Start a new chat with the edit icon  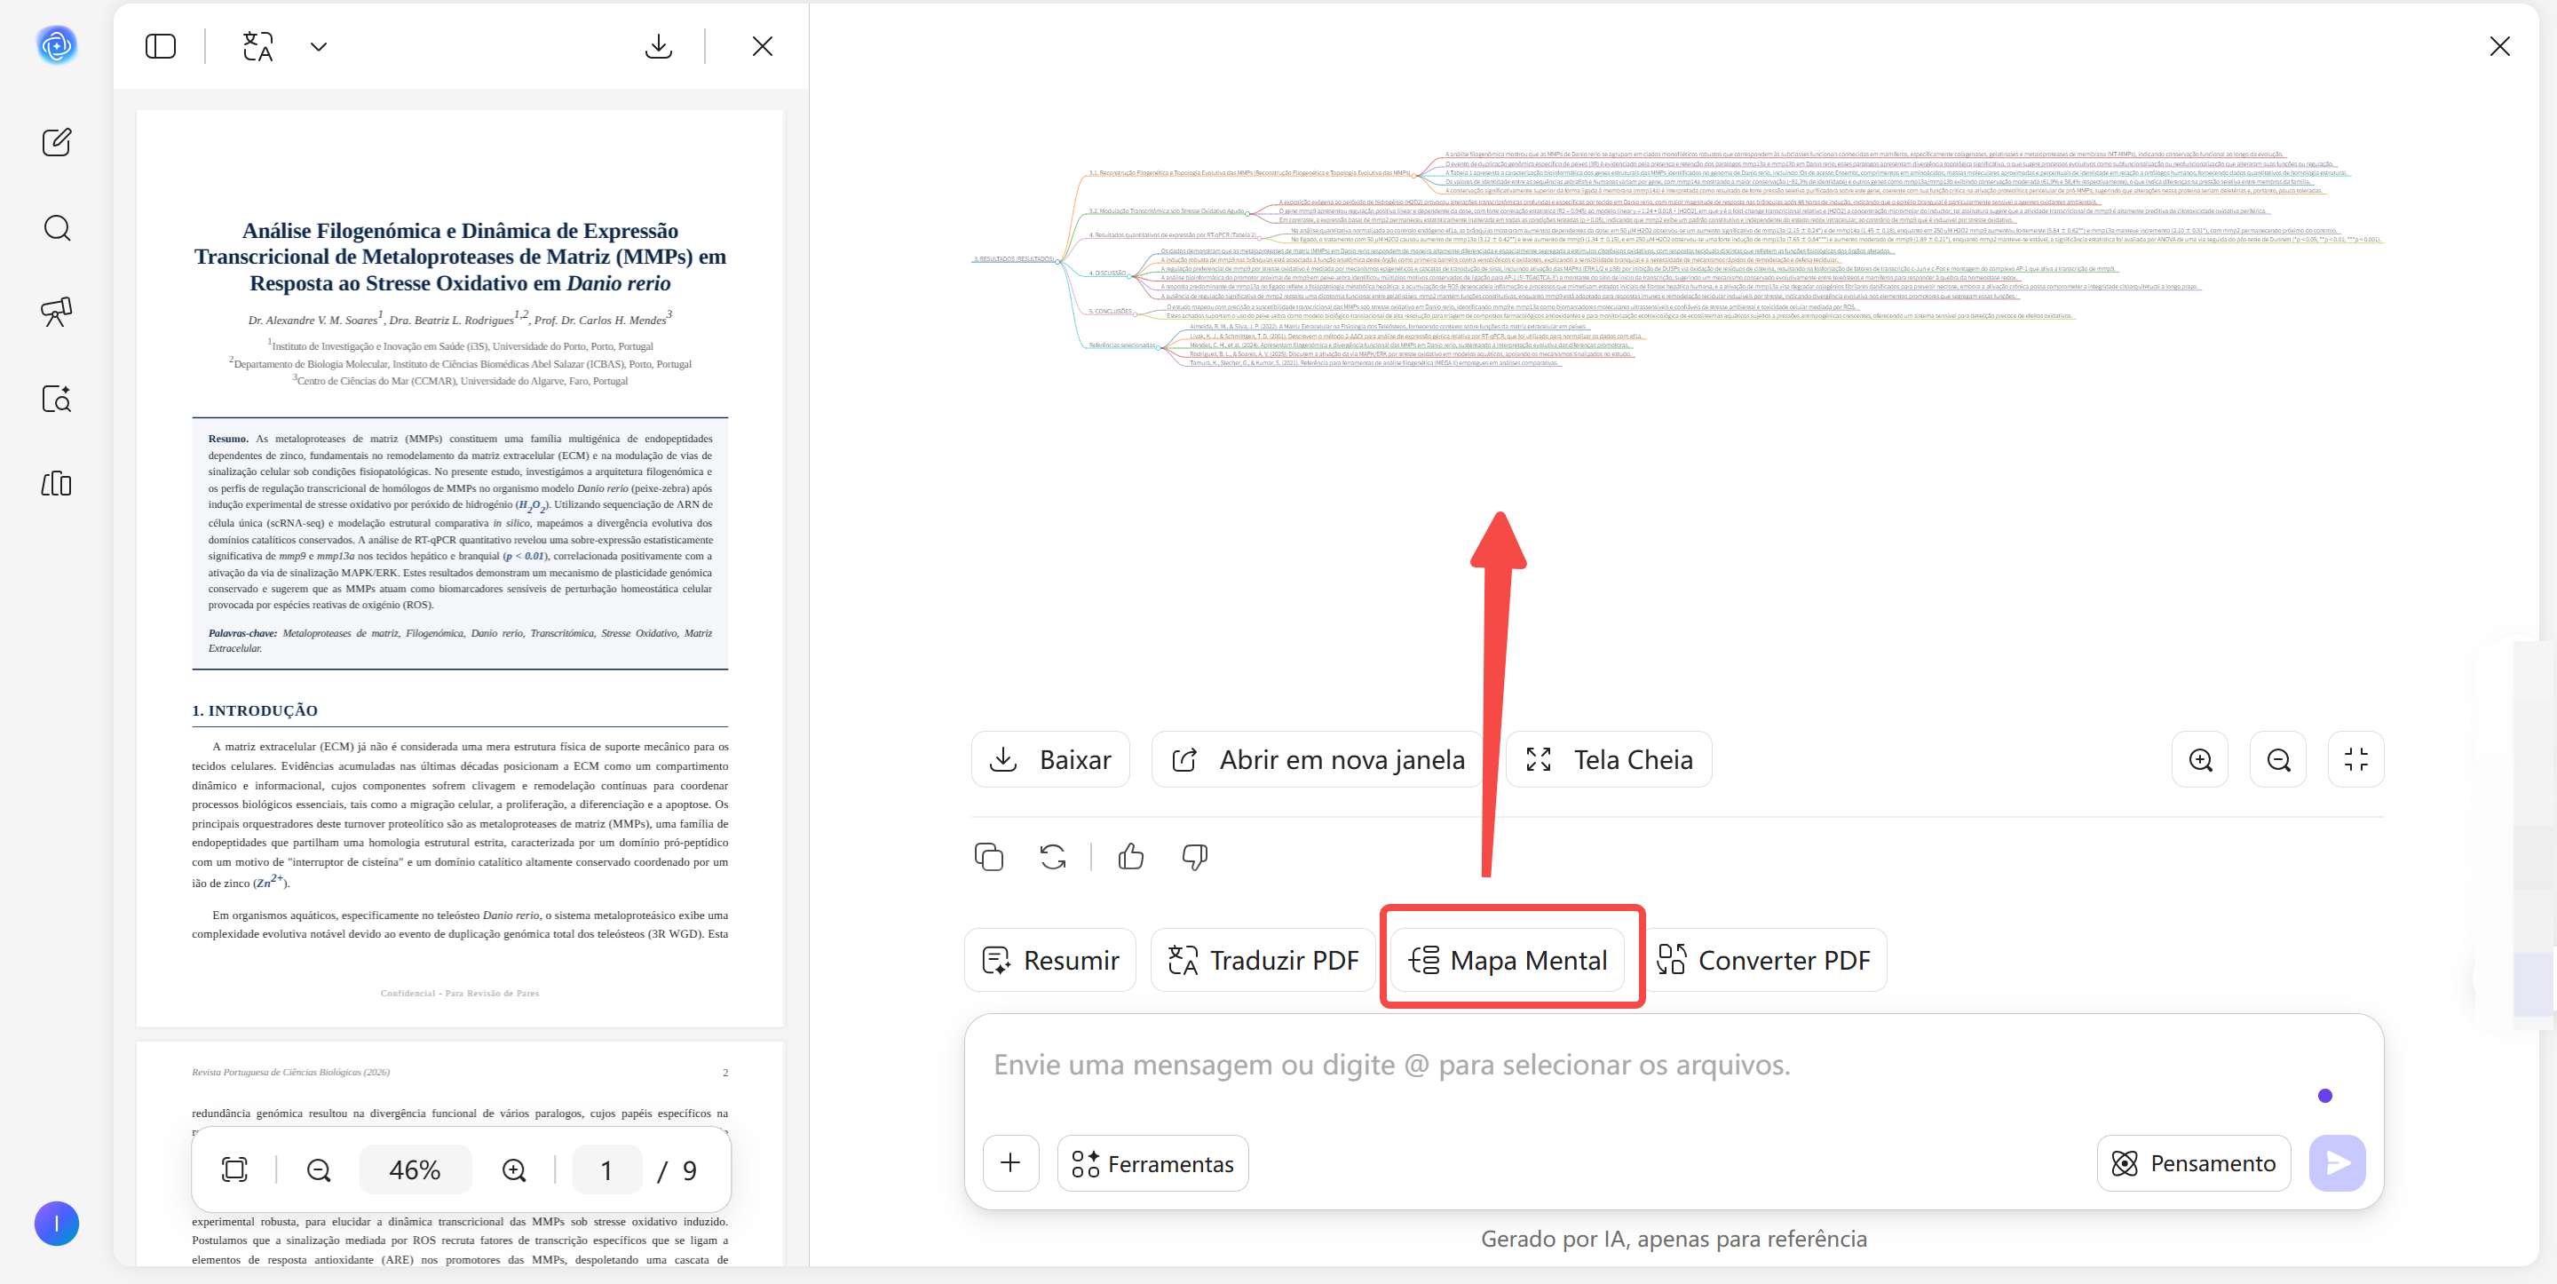(57, 142)
